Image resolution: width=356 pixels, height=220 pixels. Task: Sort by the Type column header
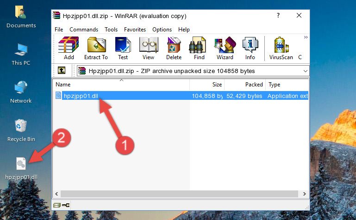pyautogui.click(x=287, y=85)
